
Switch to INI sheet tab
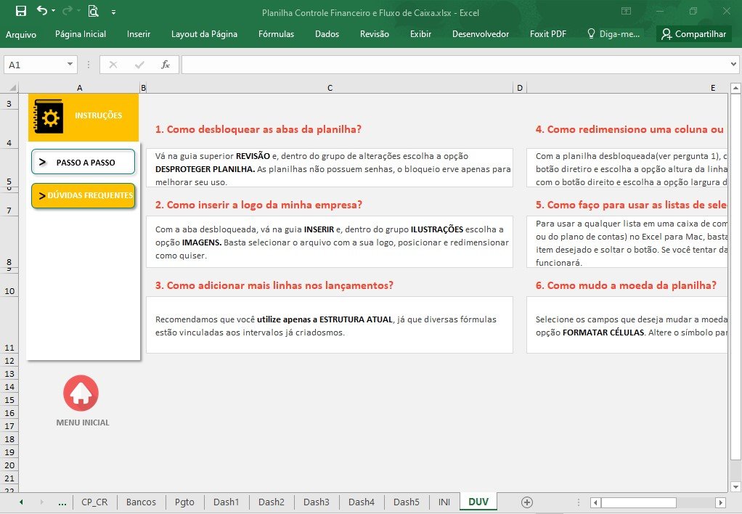[444, 502]
